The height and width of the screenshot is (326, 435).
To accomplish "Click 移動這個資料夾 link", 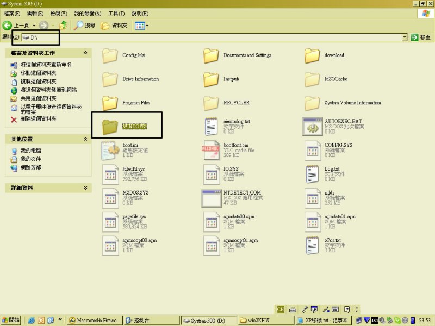I will pos(38,73).
